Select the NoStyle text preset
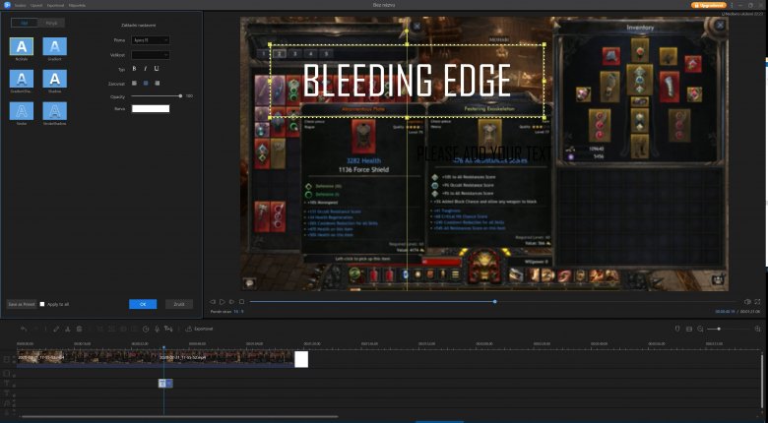Screen dimensions: 768x423 22,46
